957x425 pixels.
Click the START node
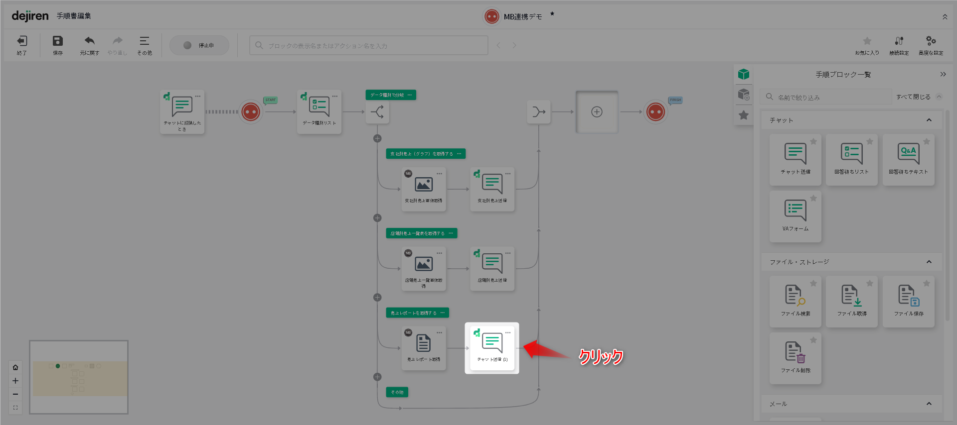click(x=251, y=112)
